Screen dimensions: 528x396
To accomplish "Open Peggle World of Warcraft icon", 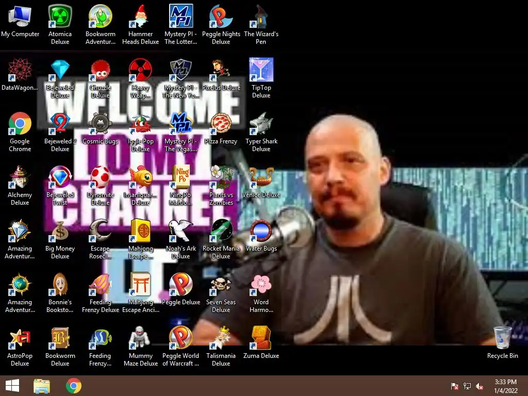I will [x=181, y=346].
